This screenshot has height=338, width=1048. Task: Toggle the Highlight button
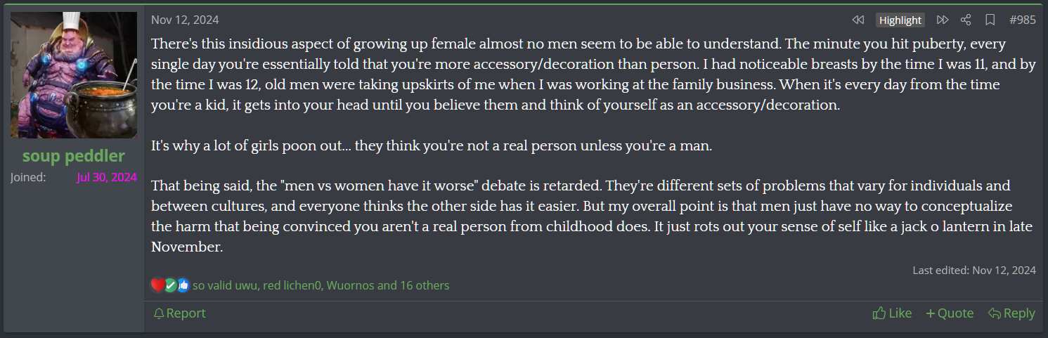point(900,20)
